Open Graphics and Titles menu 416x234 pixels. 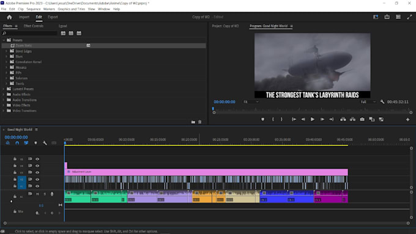point(72,9)
